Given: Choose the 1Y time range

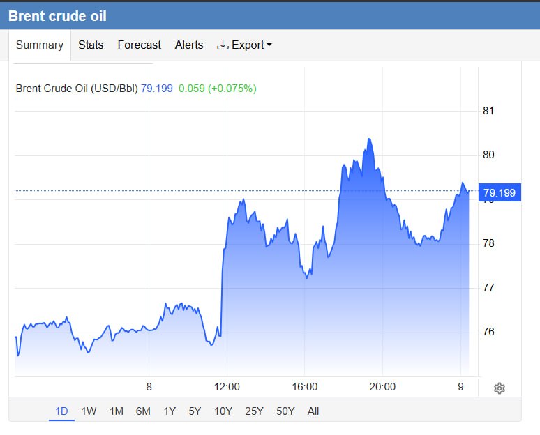Looking at the screenshot, I should coord(170,411).
